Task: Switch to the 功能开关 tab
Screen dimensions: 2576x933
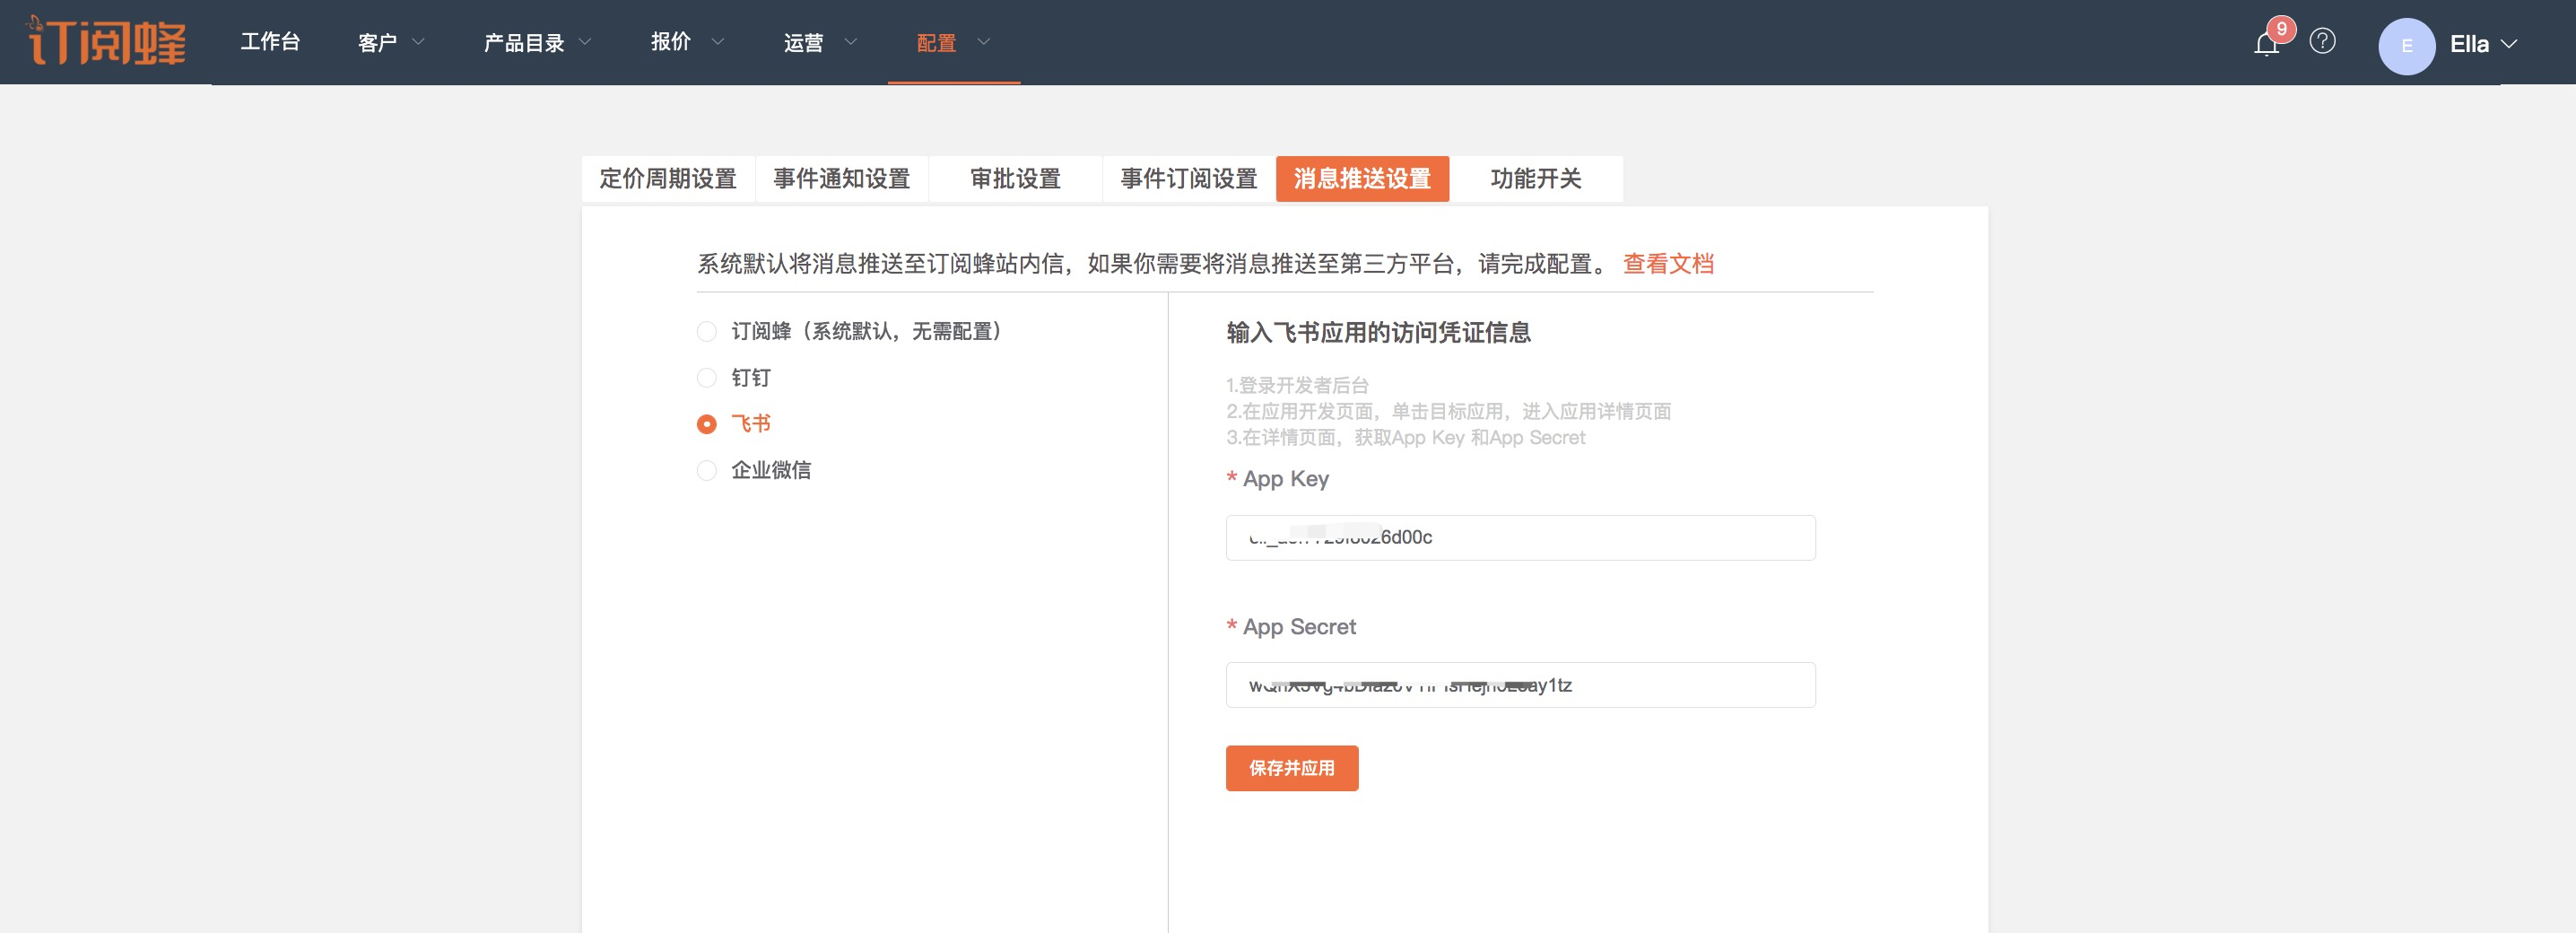Action: click(x=1536, y=179)
